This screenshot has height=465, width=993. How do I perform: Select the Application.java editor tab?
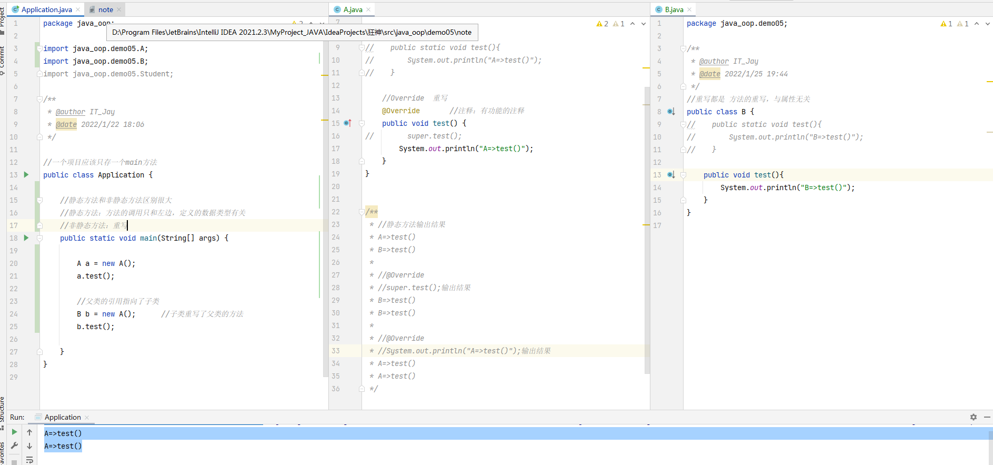[46, 9]
